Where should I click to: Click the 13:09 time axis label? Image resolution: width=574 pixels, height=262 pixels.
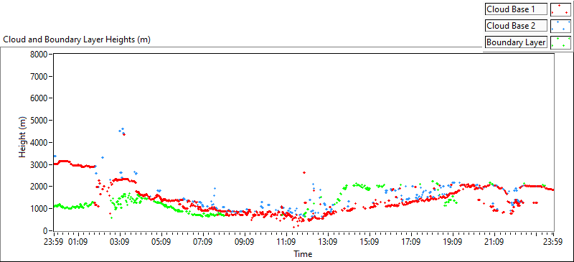click(x=328, y=242)
